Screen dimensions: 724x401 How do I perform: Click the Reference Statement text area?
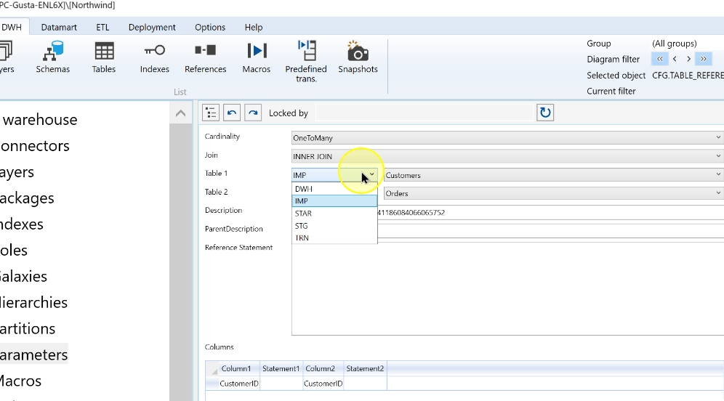pos(507,291)
